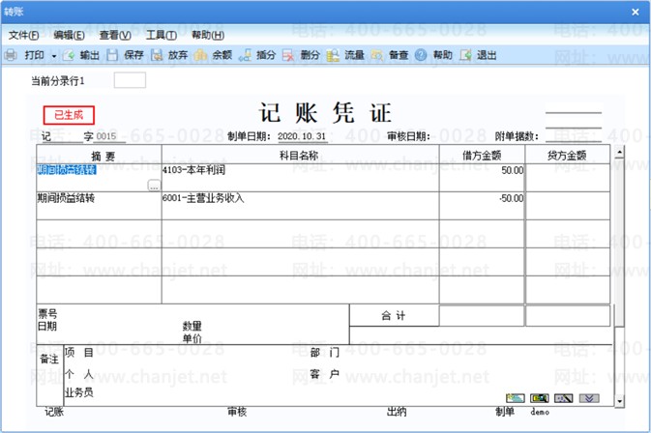
Task: Select the second row summary 期间损益结转
Action: (x=66, y=198)
